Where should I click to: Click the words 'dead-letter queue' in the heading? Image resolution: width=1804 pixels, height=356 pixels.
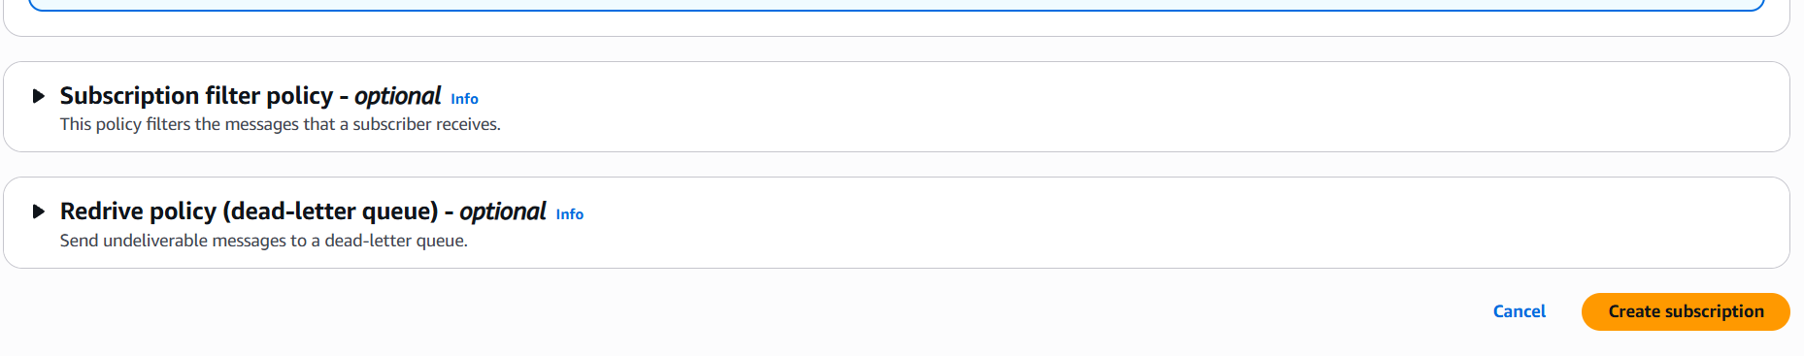click(330, 211)
